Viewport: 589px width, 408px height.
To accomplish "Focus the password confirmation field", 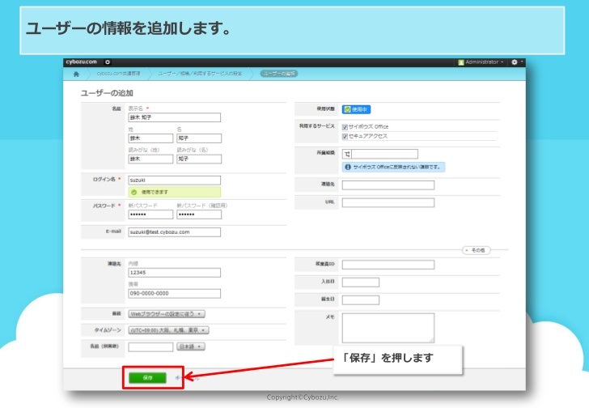I will point(199,215).
